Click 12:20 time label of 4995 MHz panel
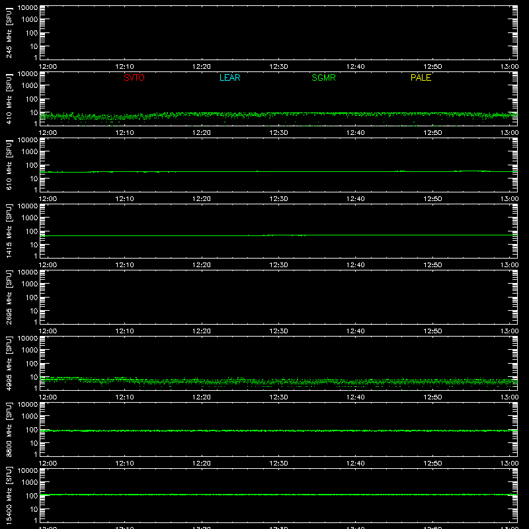This screenshot has width=529, height=529. [x=202, y=397]
